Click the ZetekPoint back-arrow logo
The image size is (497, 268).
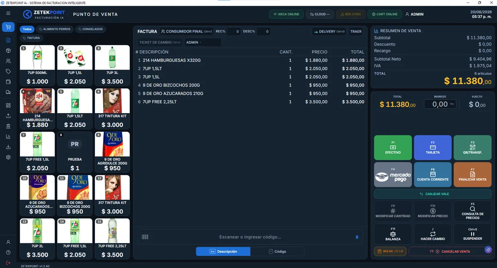click(x=27, y=14)
